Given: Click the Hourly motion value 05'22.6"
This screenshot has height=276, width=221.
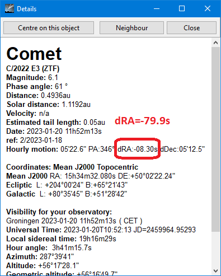Looking at the screenshot, I should 73,149.
